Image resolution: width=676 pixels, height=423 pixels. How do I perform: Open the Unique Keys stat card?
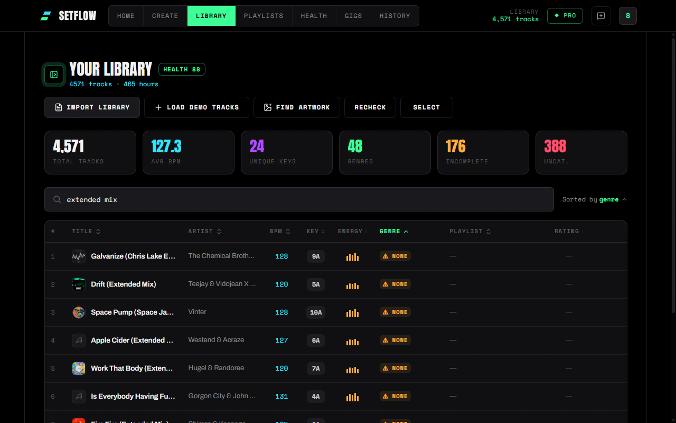(287, 153)
